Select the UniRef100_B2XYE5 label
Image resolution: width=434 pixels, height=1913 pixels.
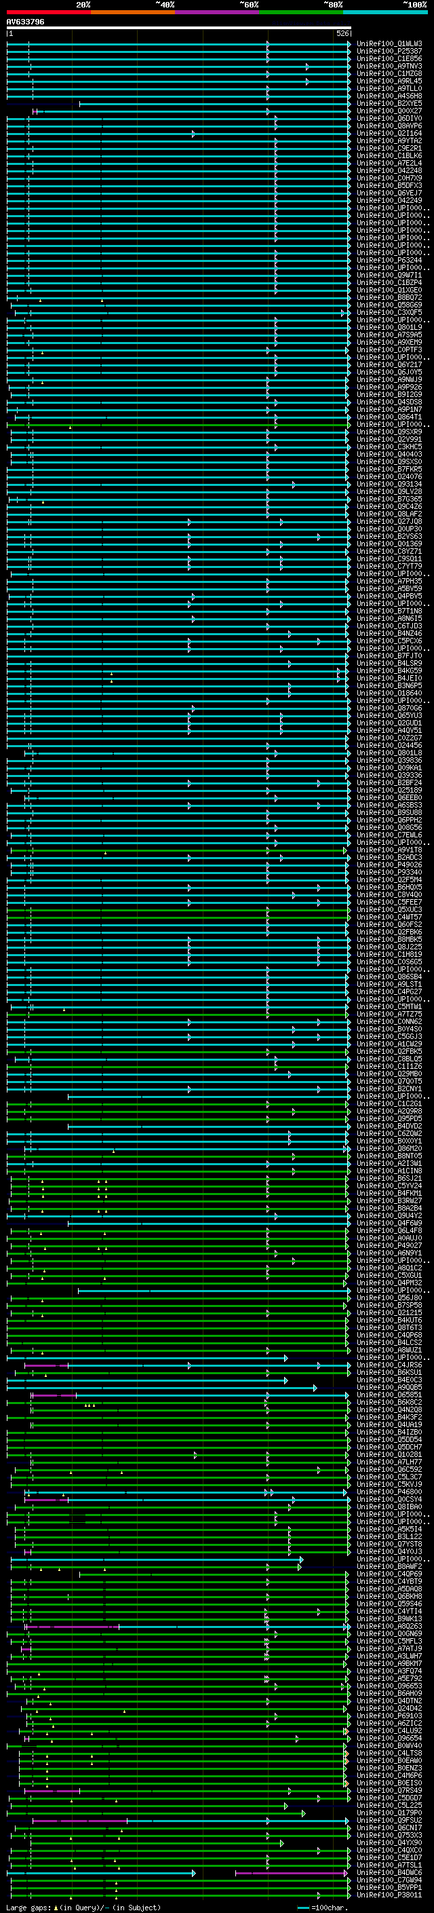coord(389,103)
